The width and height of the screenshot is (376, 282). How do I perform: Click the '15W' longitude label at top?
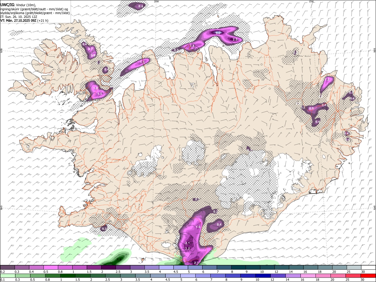coord(311,1)
